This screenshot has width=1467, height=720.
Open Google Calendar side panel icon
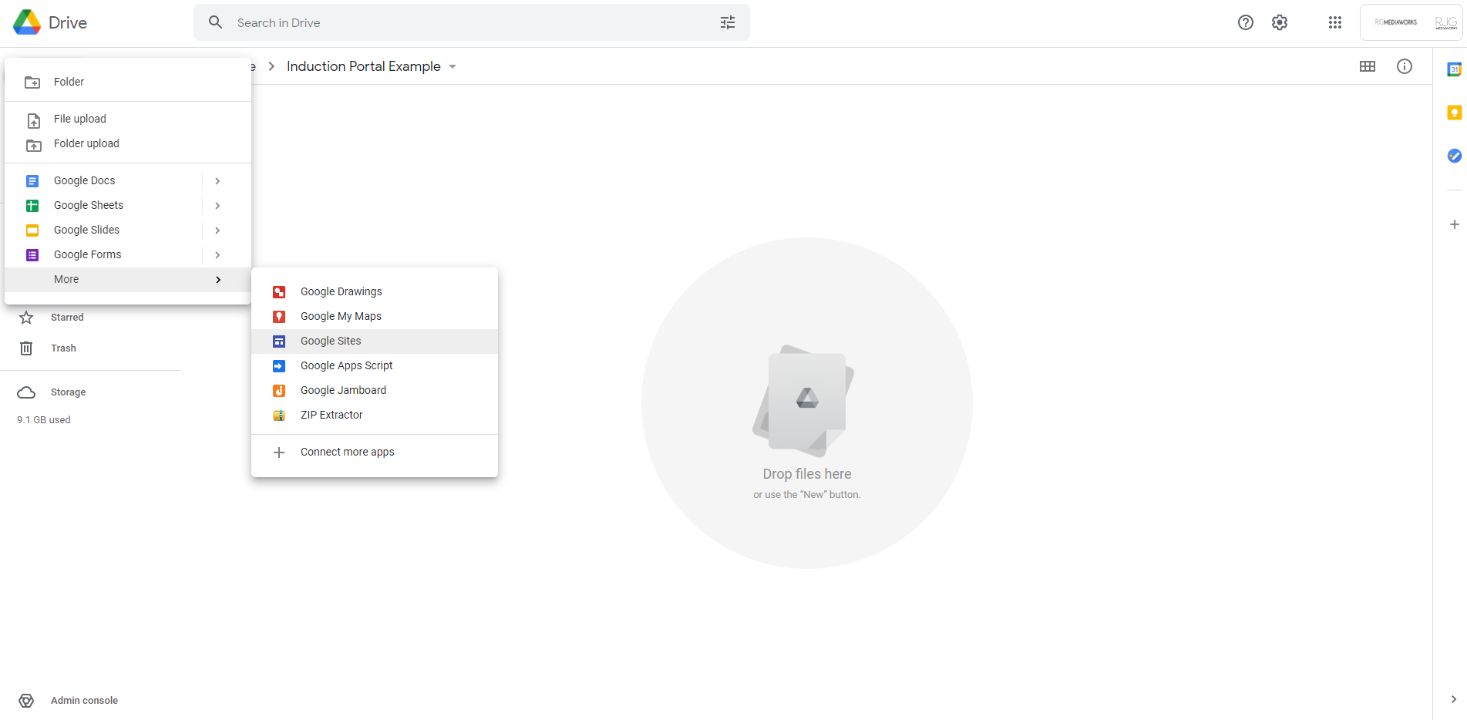(x=1455, y=69)
